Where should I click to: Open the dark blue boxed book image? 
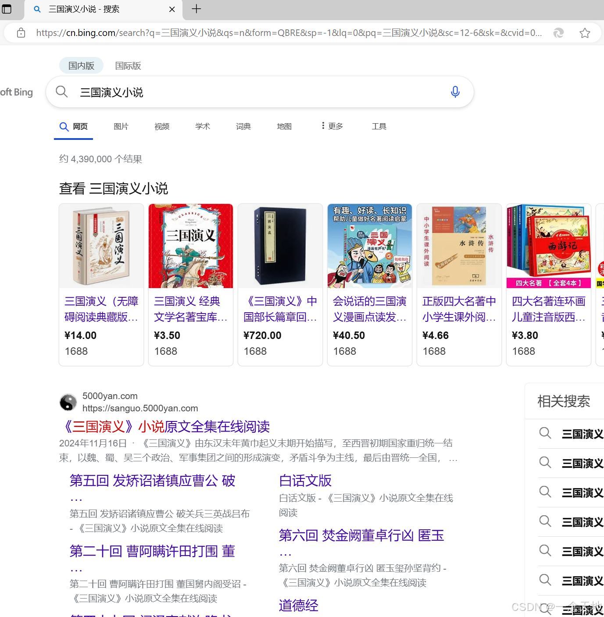click(280, 246)
